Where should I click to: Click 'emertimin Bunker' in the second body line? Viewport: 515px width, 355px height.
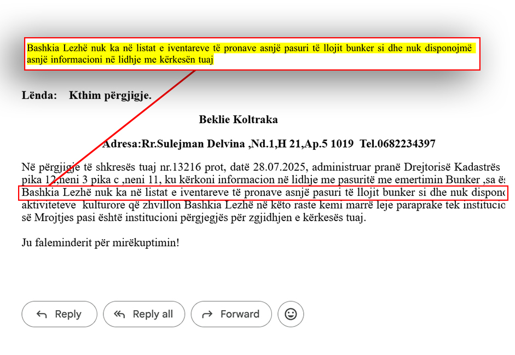(438, 179)
